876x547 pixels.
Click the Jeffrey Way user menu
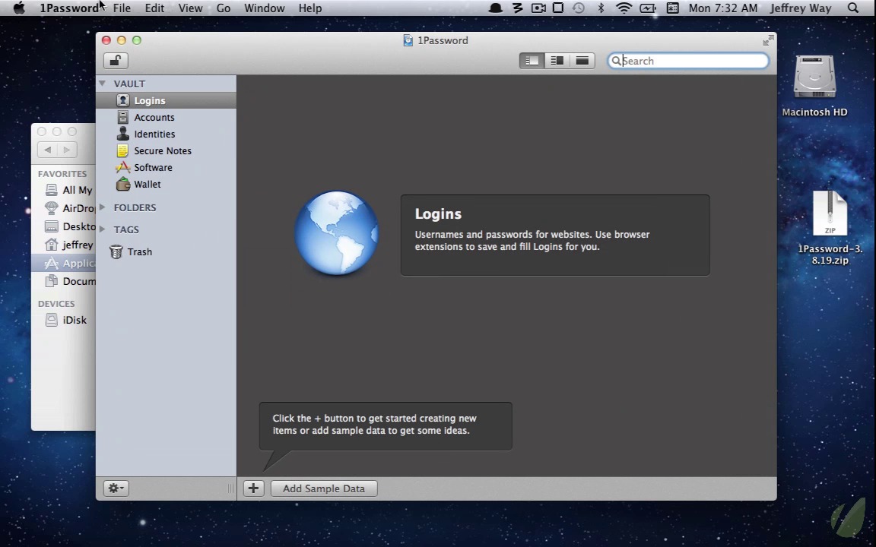(x=801, y=8)
